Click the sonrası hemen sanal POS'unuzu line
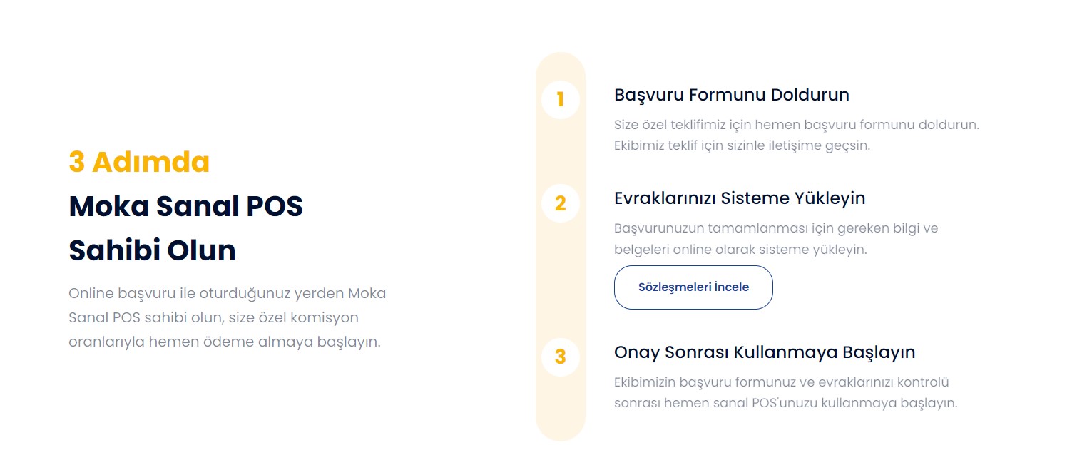 (x=785, y=403)
